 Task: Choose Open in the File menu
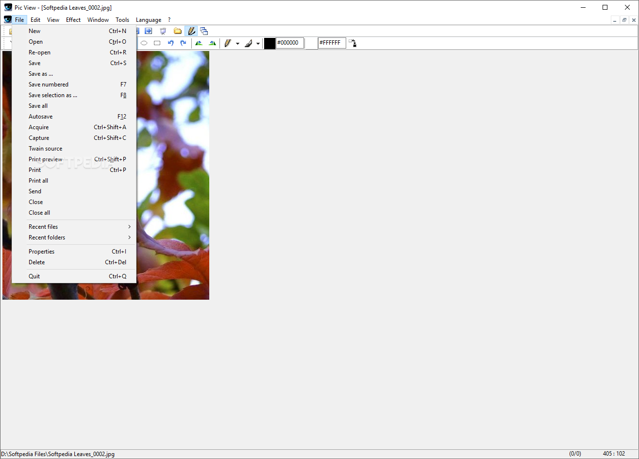[74, 42]
